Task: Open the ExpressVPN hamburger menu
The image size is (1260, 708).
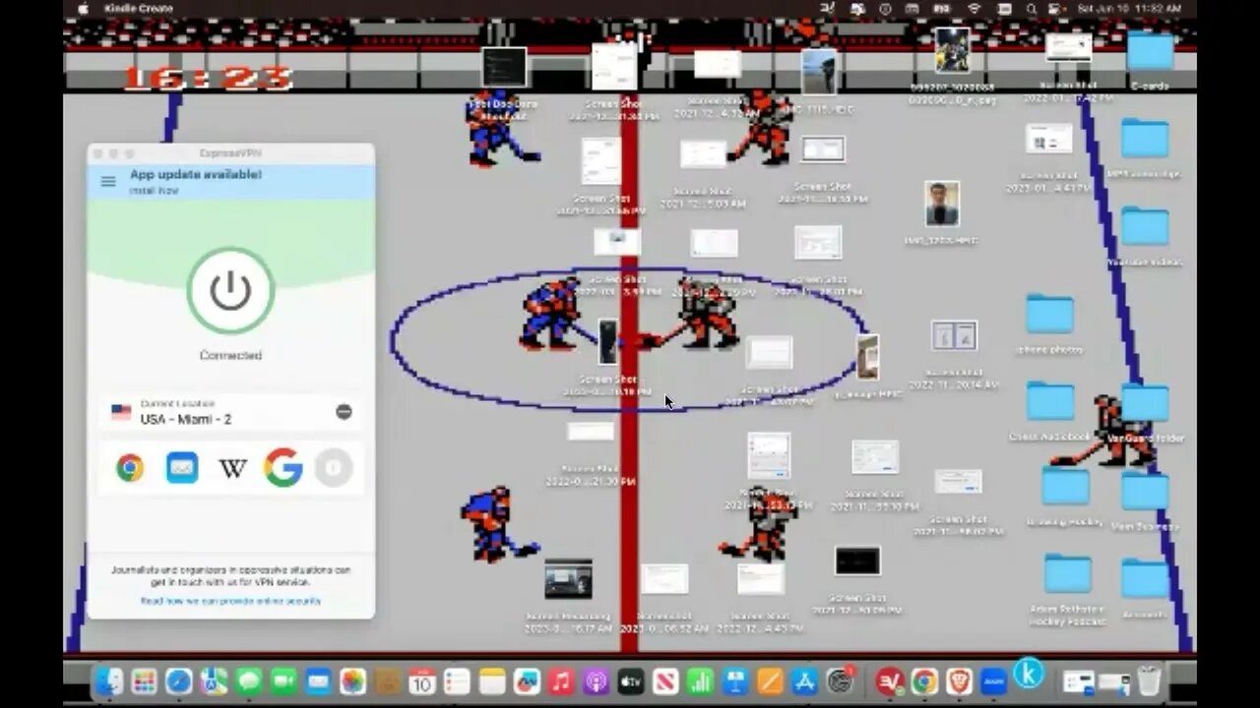Action: [108, 182]
